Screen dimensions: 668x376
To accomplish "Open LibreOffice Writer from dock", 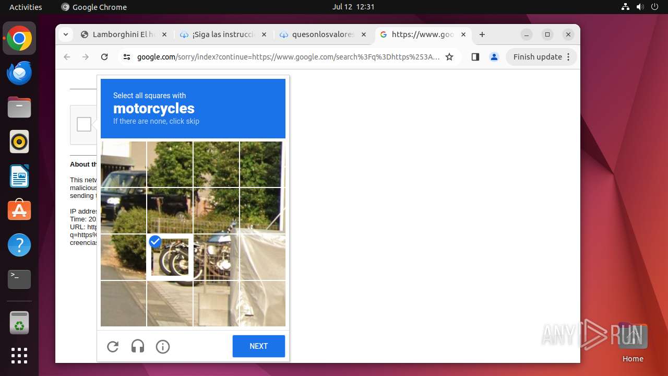I will tap(19, 176).
